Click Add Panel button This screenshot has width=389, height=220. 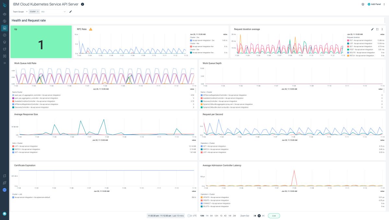(x=374, y=4)
